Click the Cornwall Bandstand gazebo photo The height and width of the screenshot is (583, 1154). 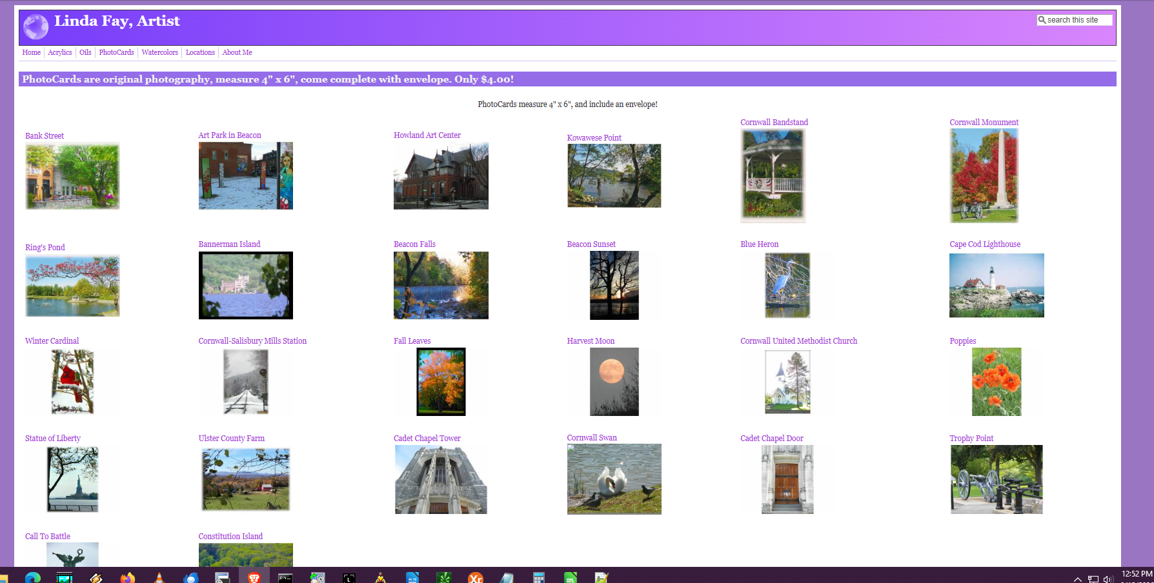click(773, 175)
